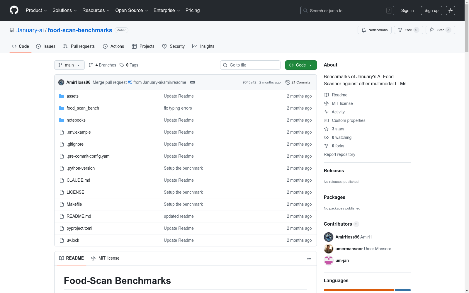The height and width of the screenshot is (293, 469).
Task: Open the green Code dropdown button
Action: (x=301, y=65)
